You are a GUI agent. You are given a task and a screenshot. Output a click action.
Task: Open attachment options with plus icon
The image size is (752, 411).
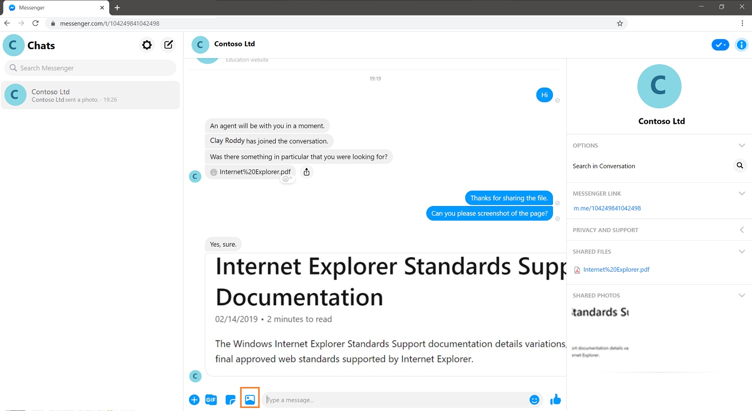pyautogui.click(x=194, y=399)
